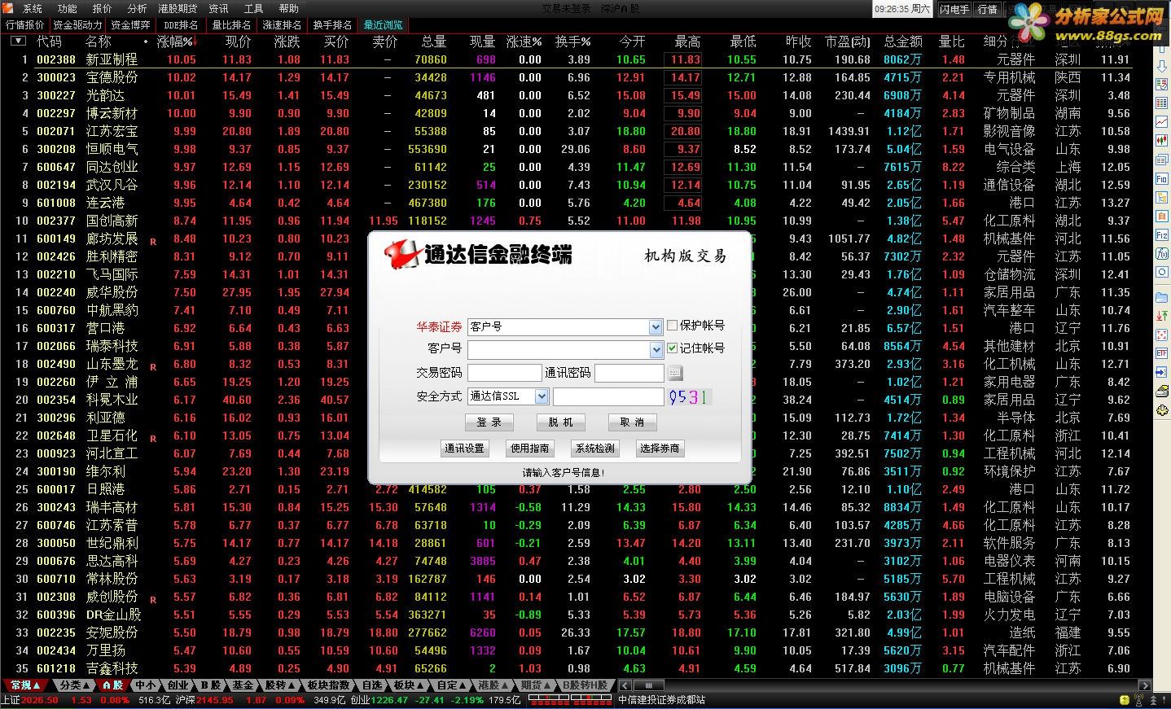Screen dimensions: 1171x709
Task: Uncheck the 记住帐号 checkbox
Action: [x=672, y=348]
